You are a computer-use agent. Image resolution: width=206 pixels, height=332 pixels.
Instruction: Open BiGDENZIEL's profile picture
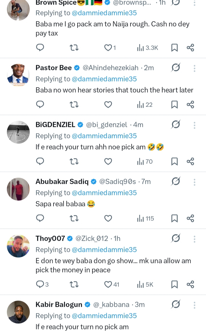[x=18, y=132]
